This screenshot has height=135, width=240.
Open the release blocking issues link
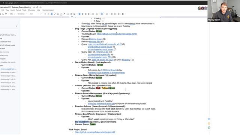pos(96,39)
